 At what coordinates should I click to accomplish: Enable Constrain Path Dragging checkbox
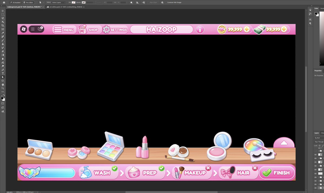click(166, 2)
